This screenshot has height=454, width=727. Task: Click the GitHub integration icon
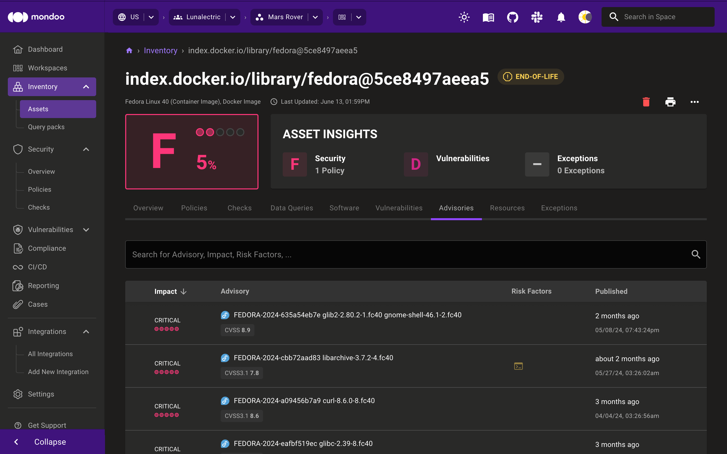point(512,17)
